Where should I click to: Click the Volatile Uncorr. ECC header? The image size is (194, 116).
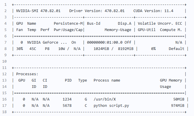point(160,24)
